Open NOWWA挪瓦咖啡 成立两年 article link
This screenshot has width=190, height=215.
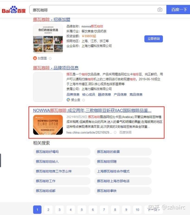(92, 111)
